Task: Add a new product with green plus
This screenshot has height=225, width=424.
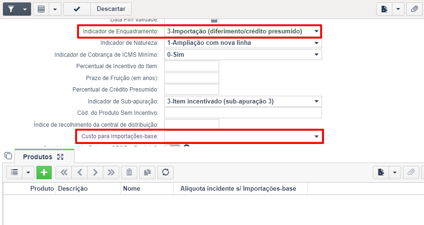Action: 44,173
